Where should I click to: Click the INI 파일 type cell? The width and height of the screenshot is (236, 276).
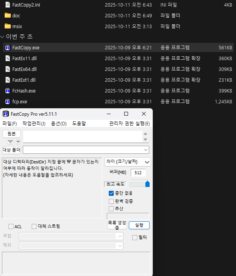point(169,5)
